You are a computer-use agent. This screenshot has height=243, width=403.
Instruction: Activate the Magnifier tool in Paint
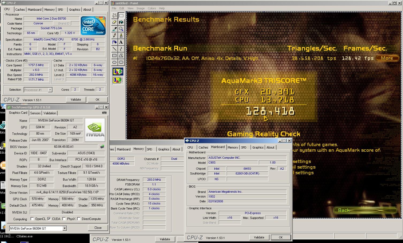(x=121, y=29)
